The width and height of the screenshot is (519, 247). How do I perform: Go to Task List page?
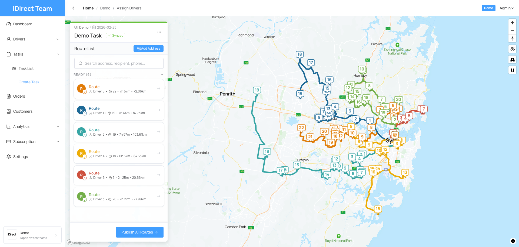point(26,68)
